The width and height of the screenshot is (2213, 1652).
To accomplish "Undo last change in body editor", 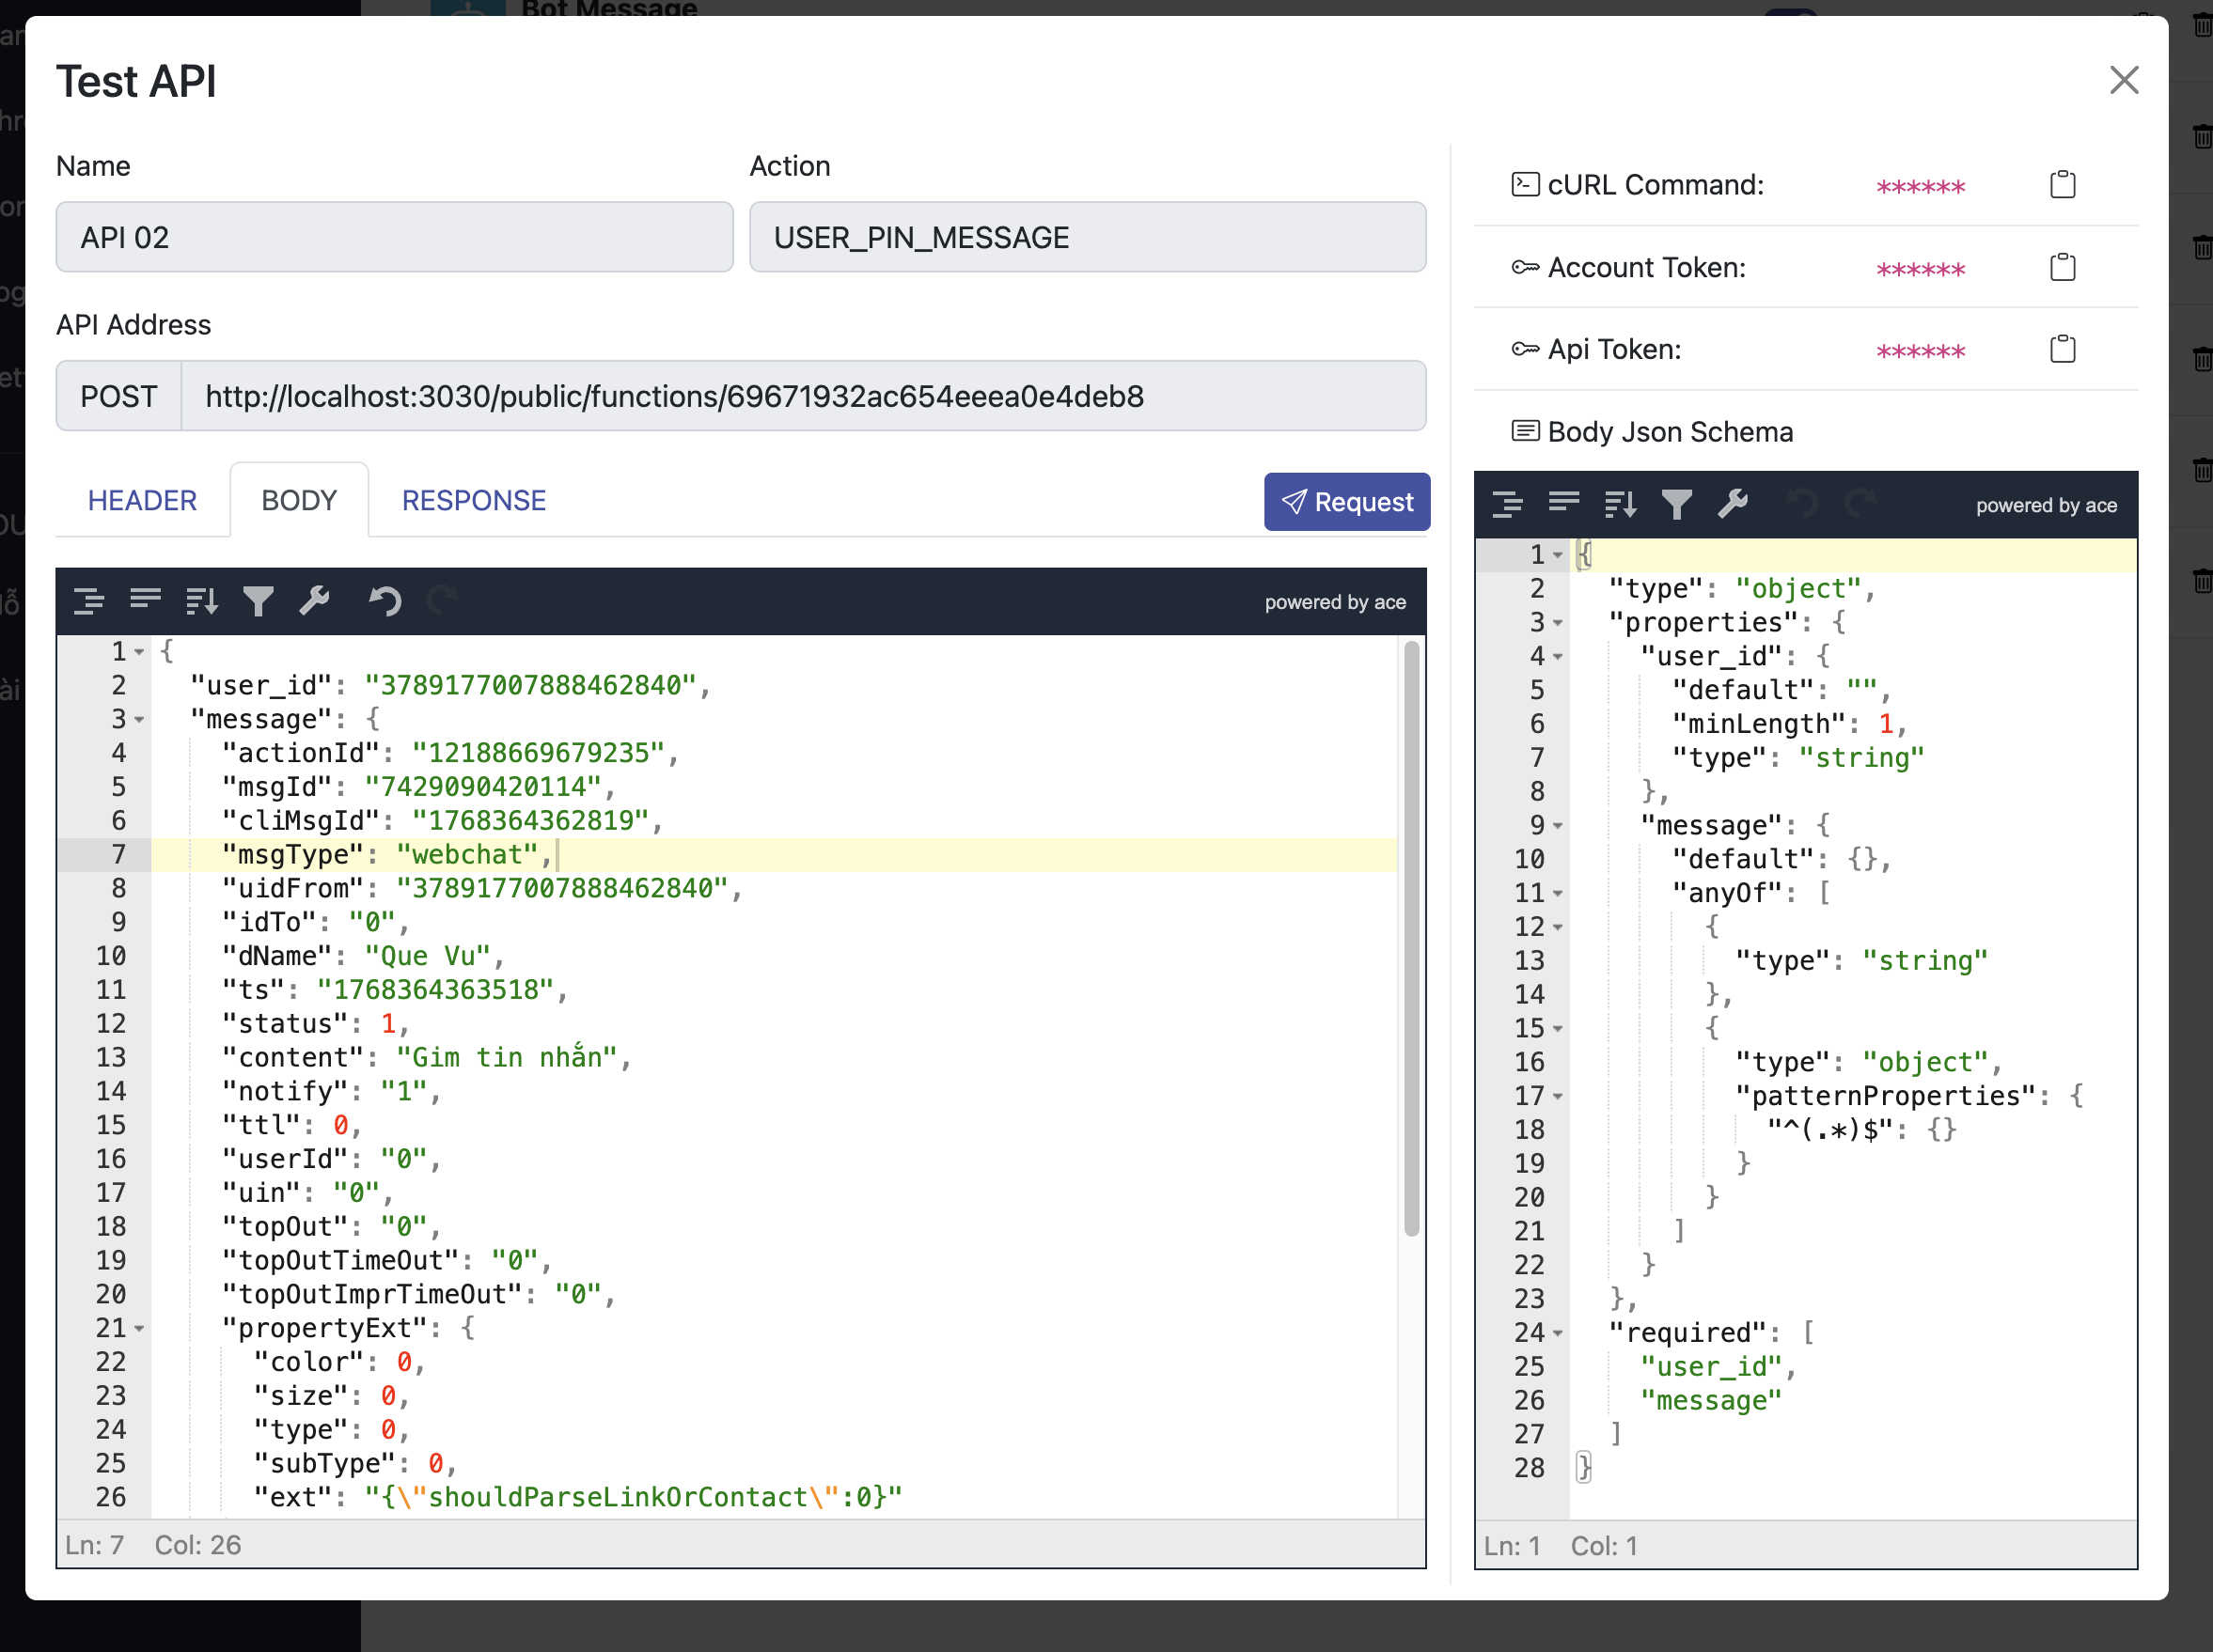I will [385, 601].
